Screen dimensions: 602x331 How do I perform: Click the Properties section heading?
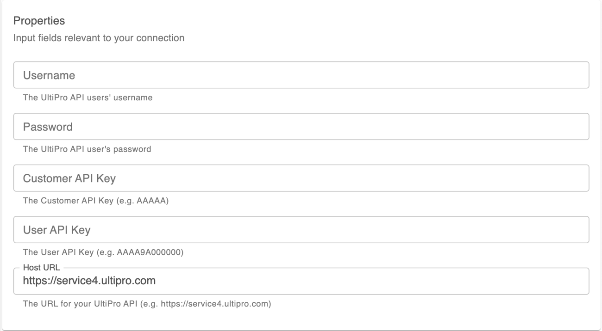(x=39, y=21)
